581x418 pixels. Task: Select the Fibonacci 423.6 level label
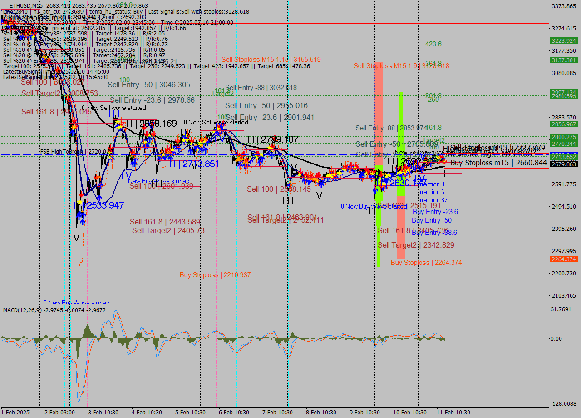pyautogui.click(x=433, y=44)
